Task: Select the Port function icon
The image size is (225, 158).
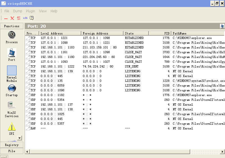Action: (12, 53)
